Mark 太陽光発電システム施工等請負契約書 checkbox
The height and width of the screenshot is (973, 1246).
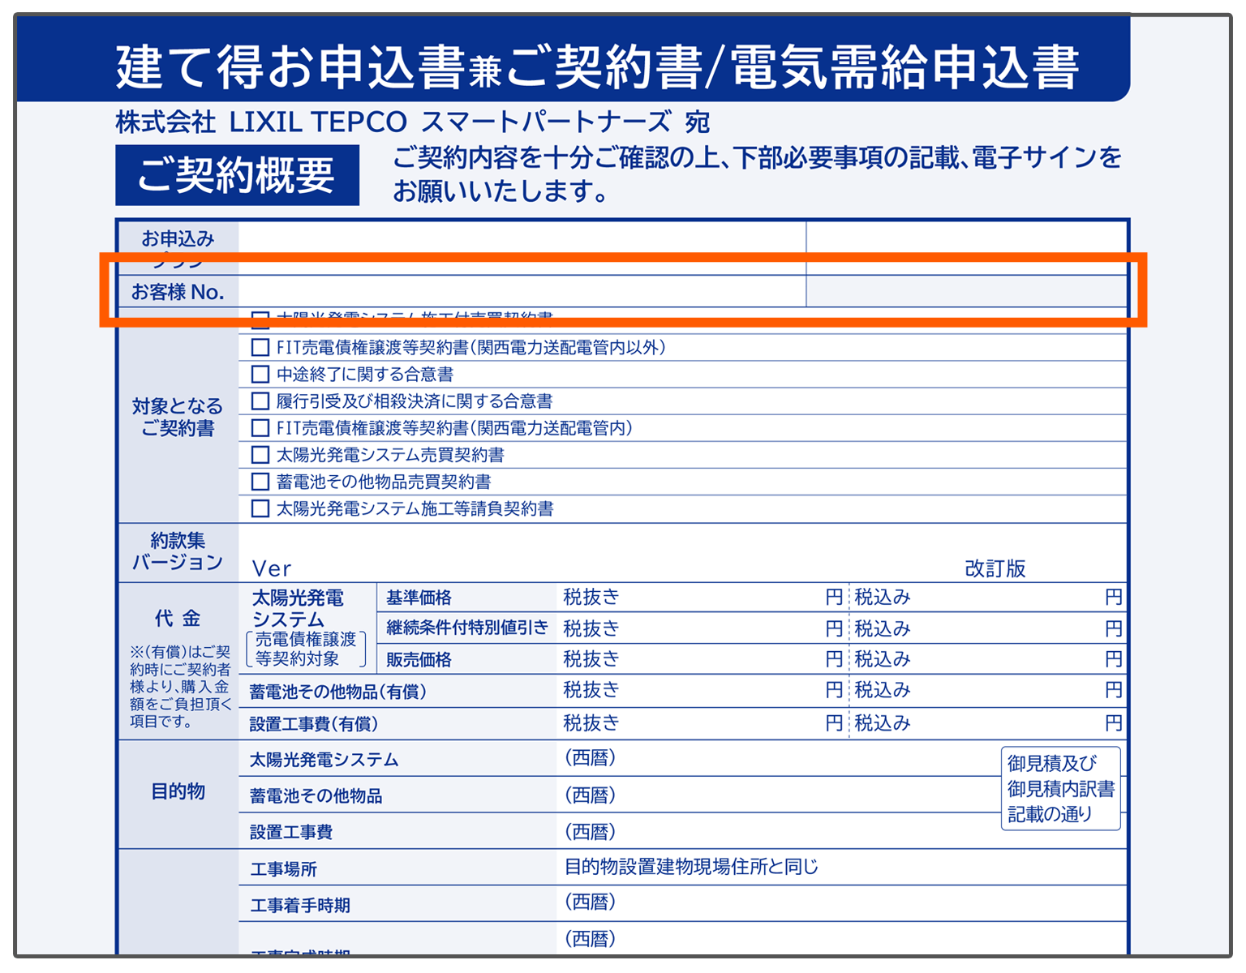[260, 508]
